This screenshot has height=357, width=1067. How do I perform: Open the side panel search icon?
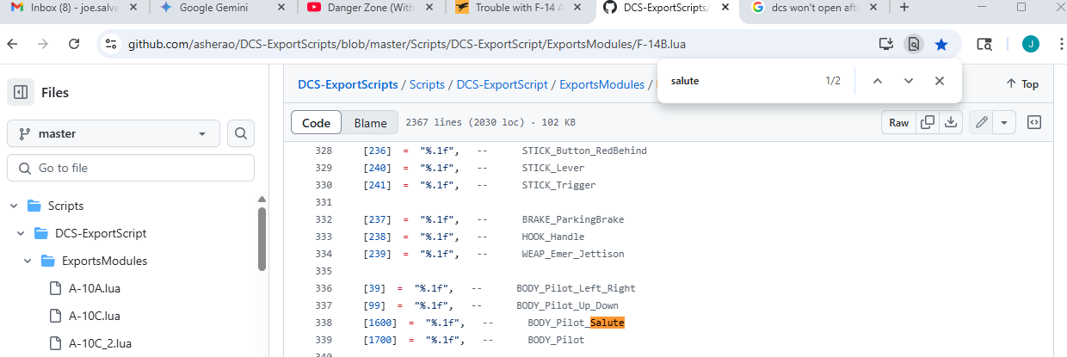coord(985,43)
